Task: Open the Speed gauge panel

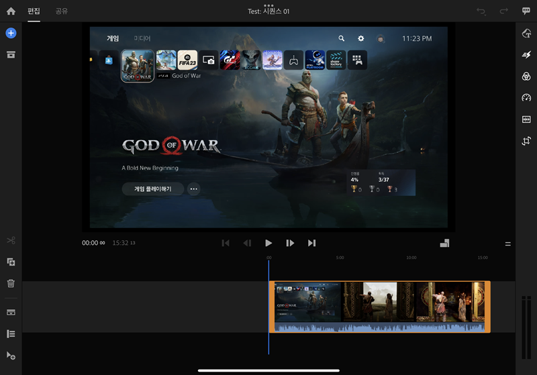Action: pyautogui.click(x=526, y=98)
